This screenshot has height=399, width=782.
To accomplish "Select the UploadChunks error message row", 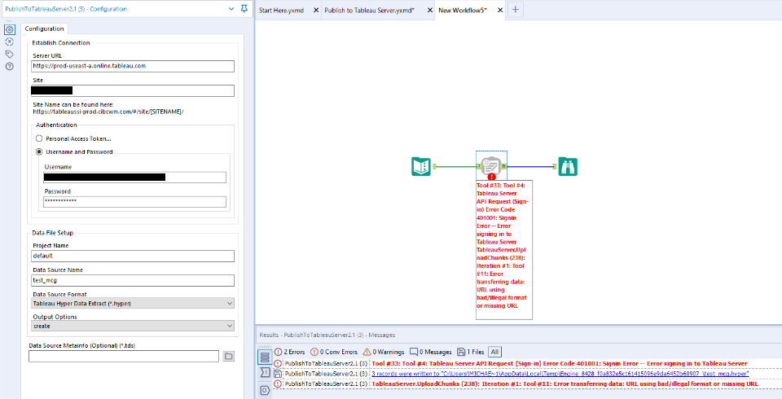I will 527,384.
